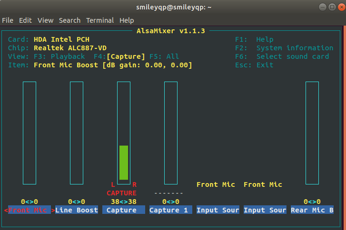Select the Capture channel label
Image resolution: width=346 pixels, height=230 pixels.
click(x=124, y=210)
